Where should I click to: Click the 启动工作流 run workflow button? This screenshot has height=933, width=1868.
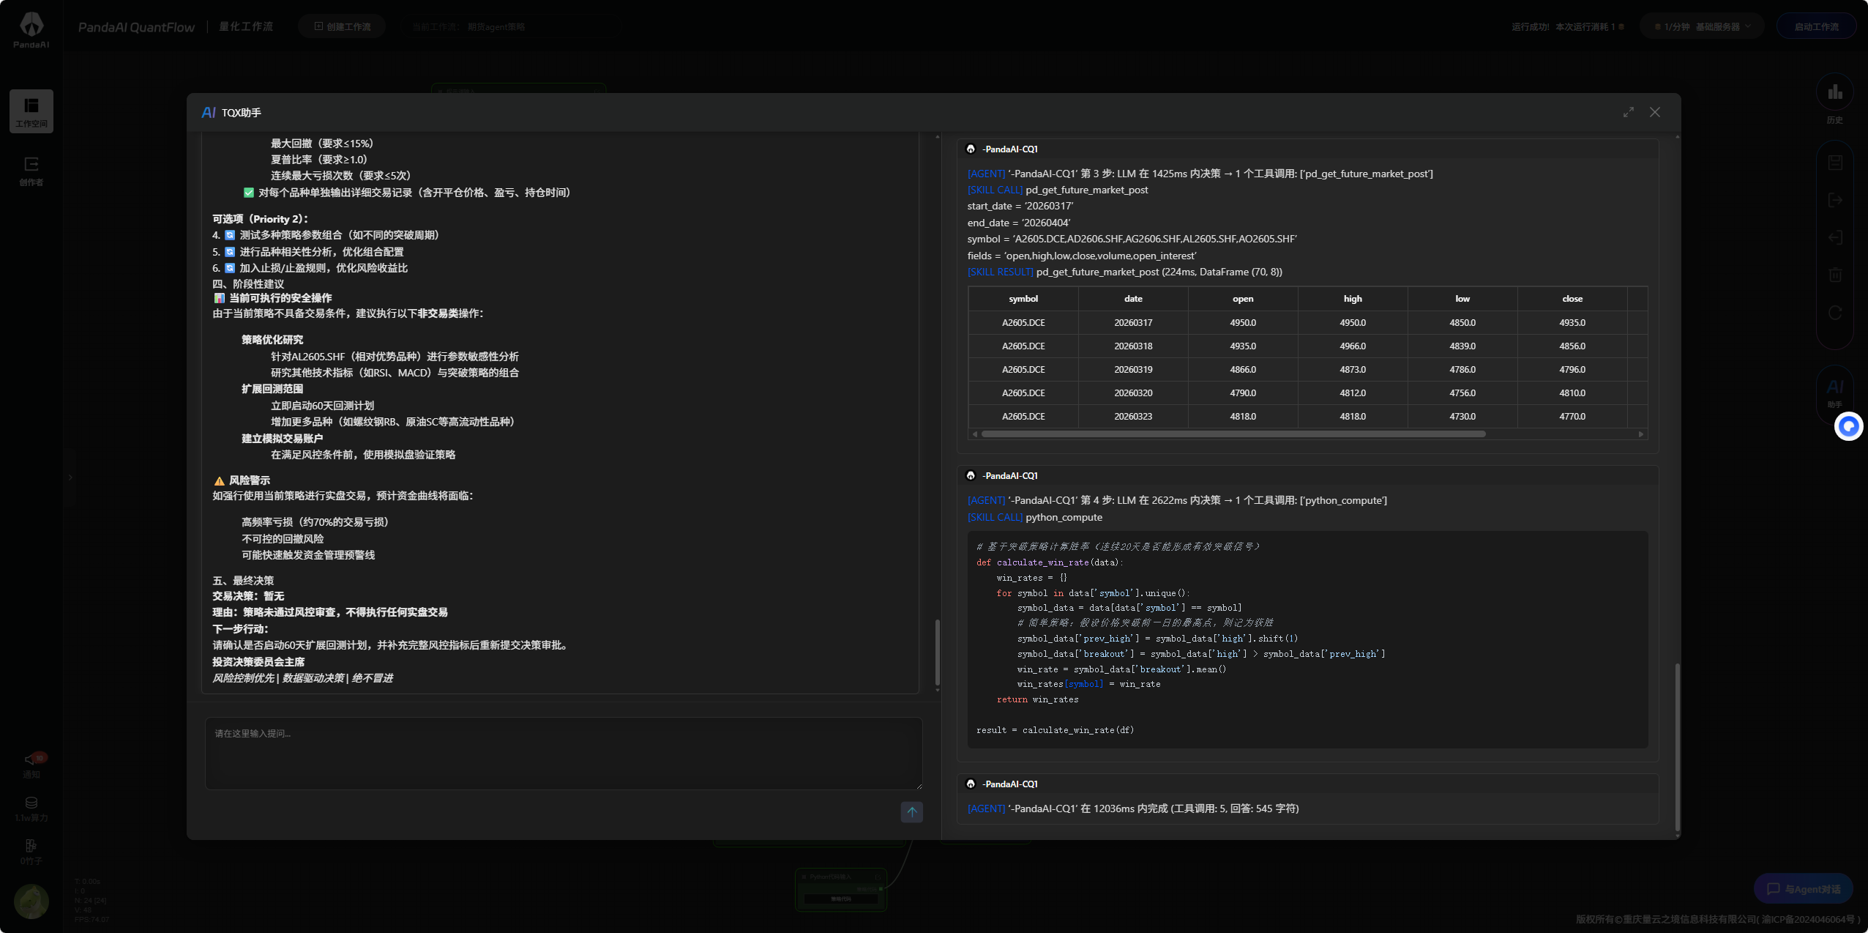(x=1815, y=26)
